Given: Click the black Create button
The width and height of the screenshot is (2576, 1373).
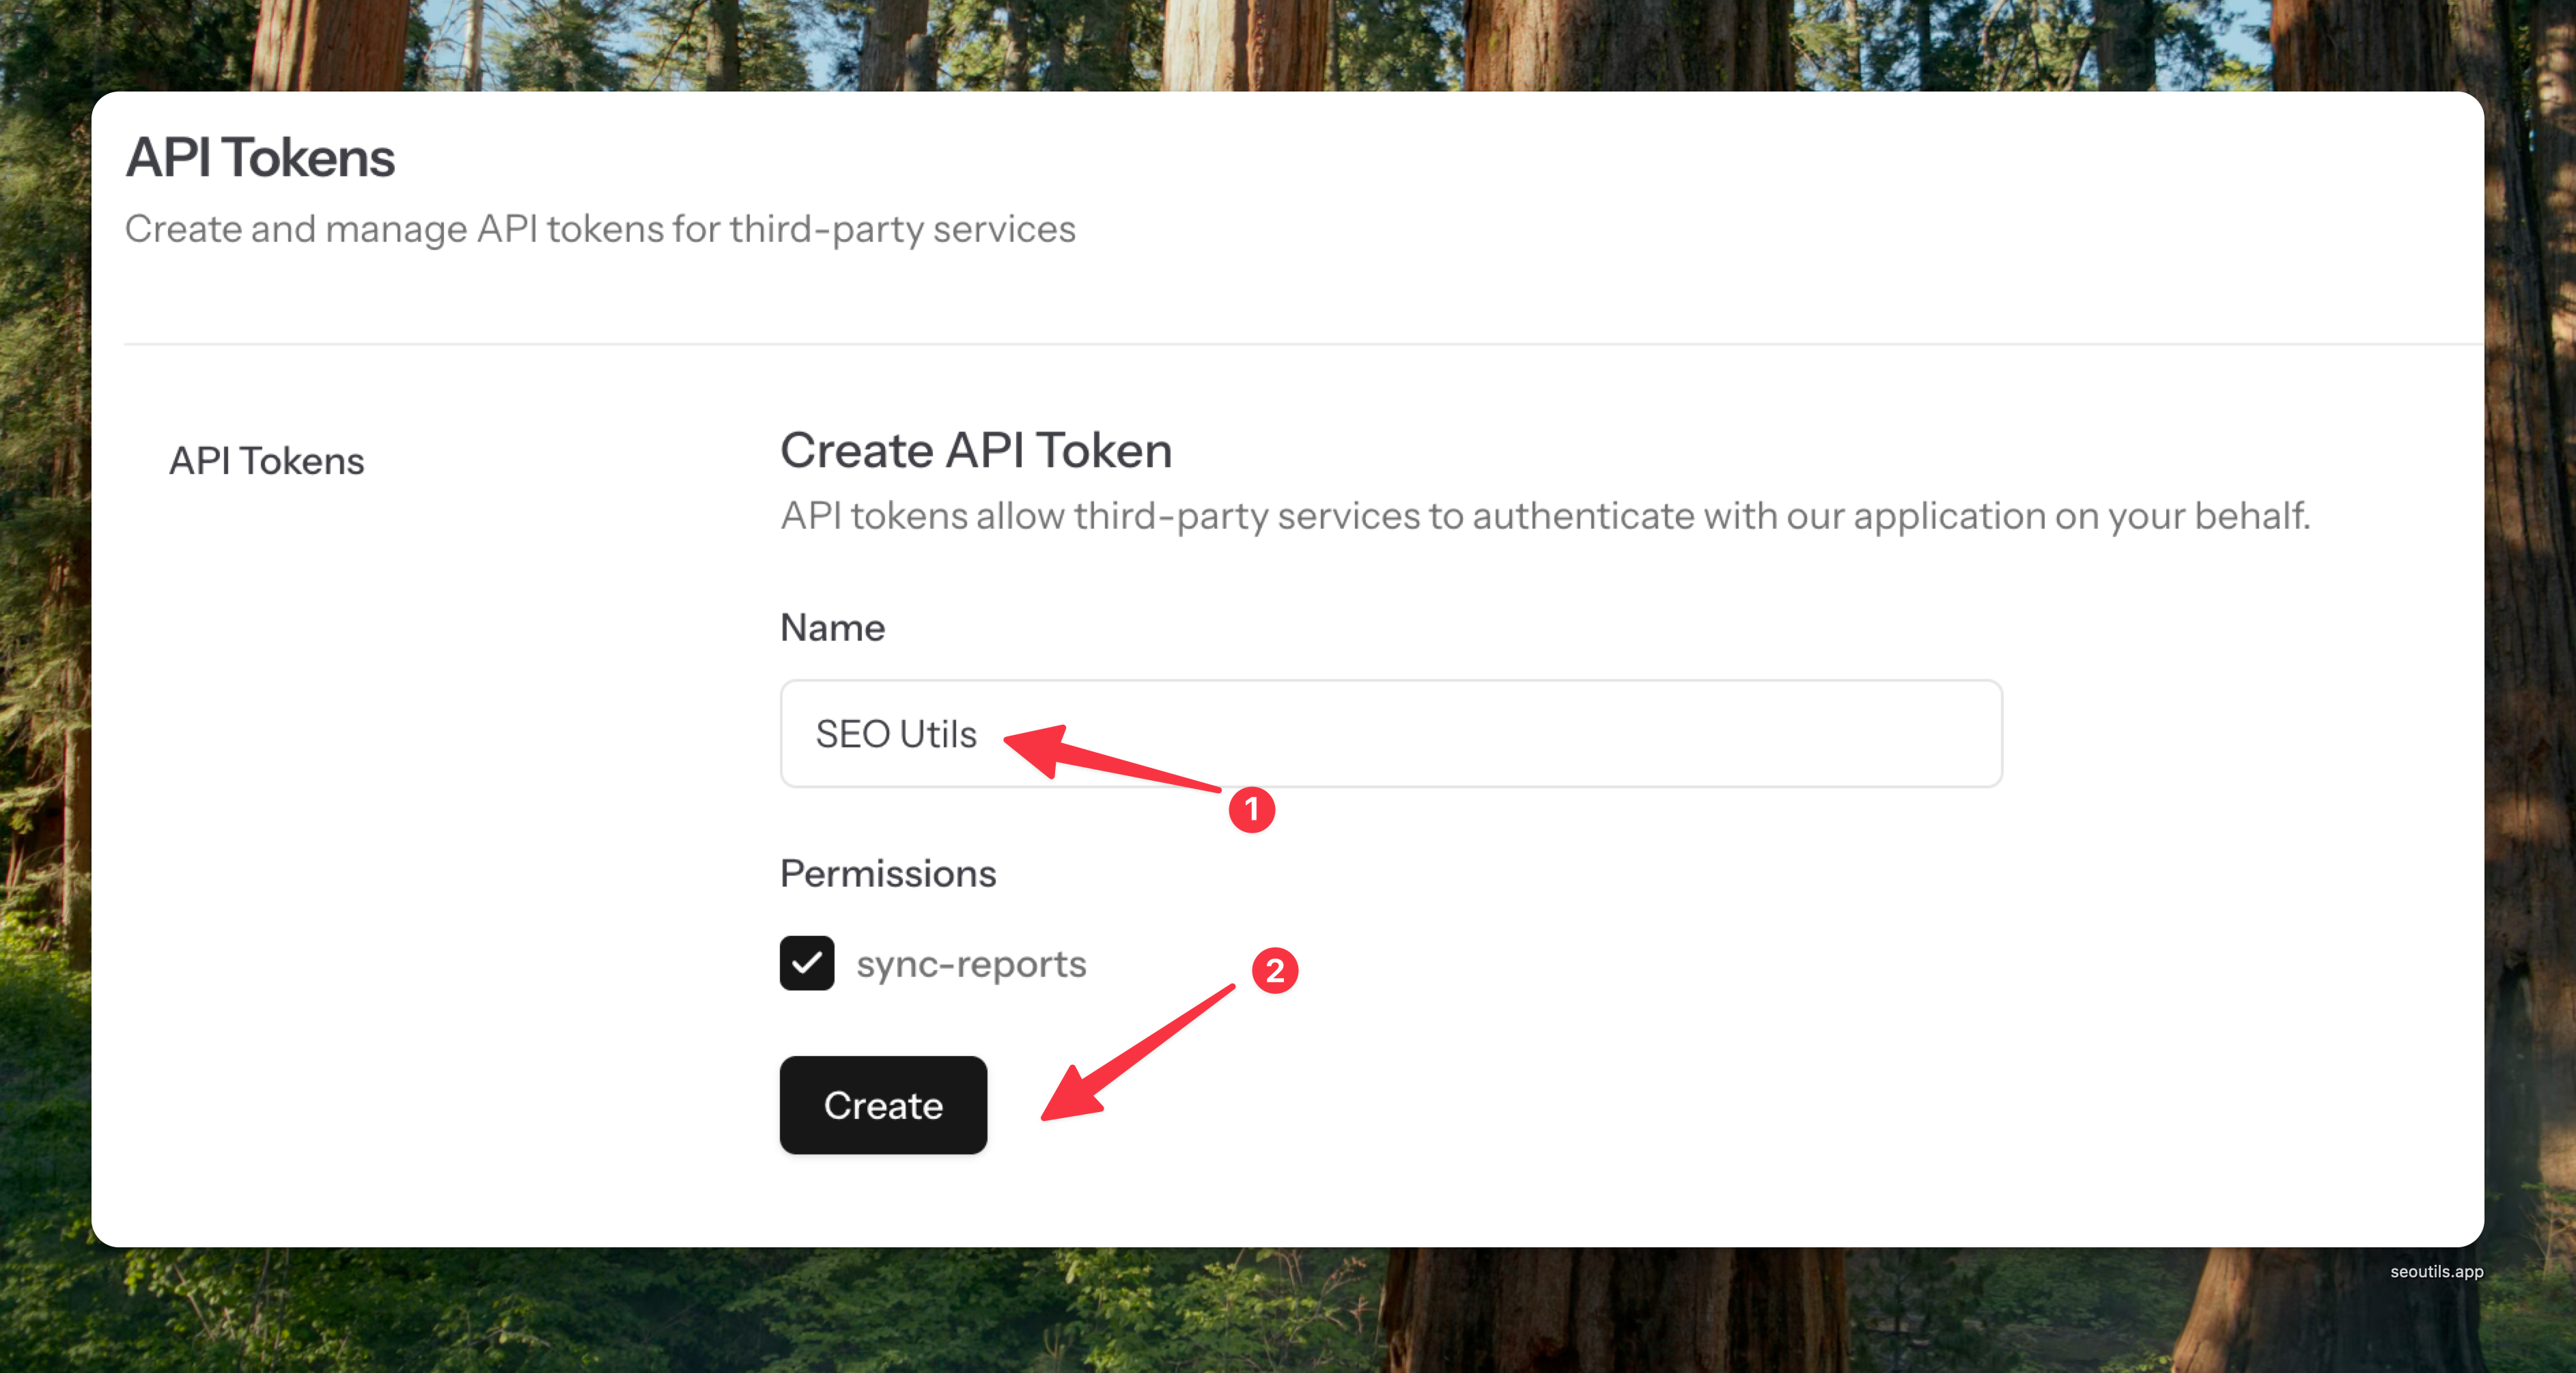Looking at the screenshot, I should point(883,1105).
